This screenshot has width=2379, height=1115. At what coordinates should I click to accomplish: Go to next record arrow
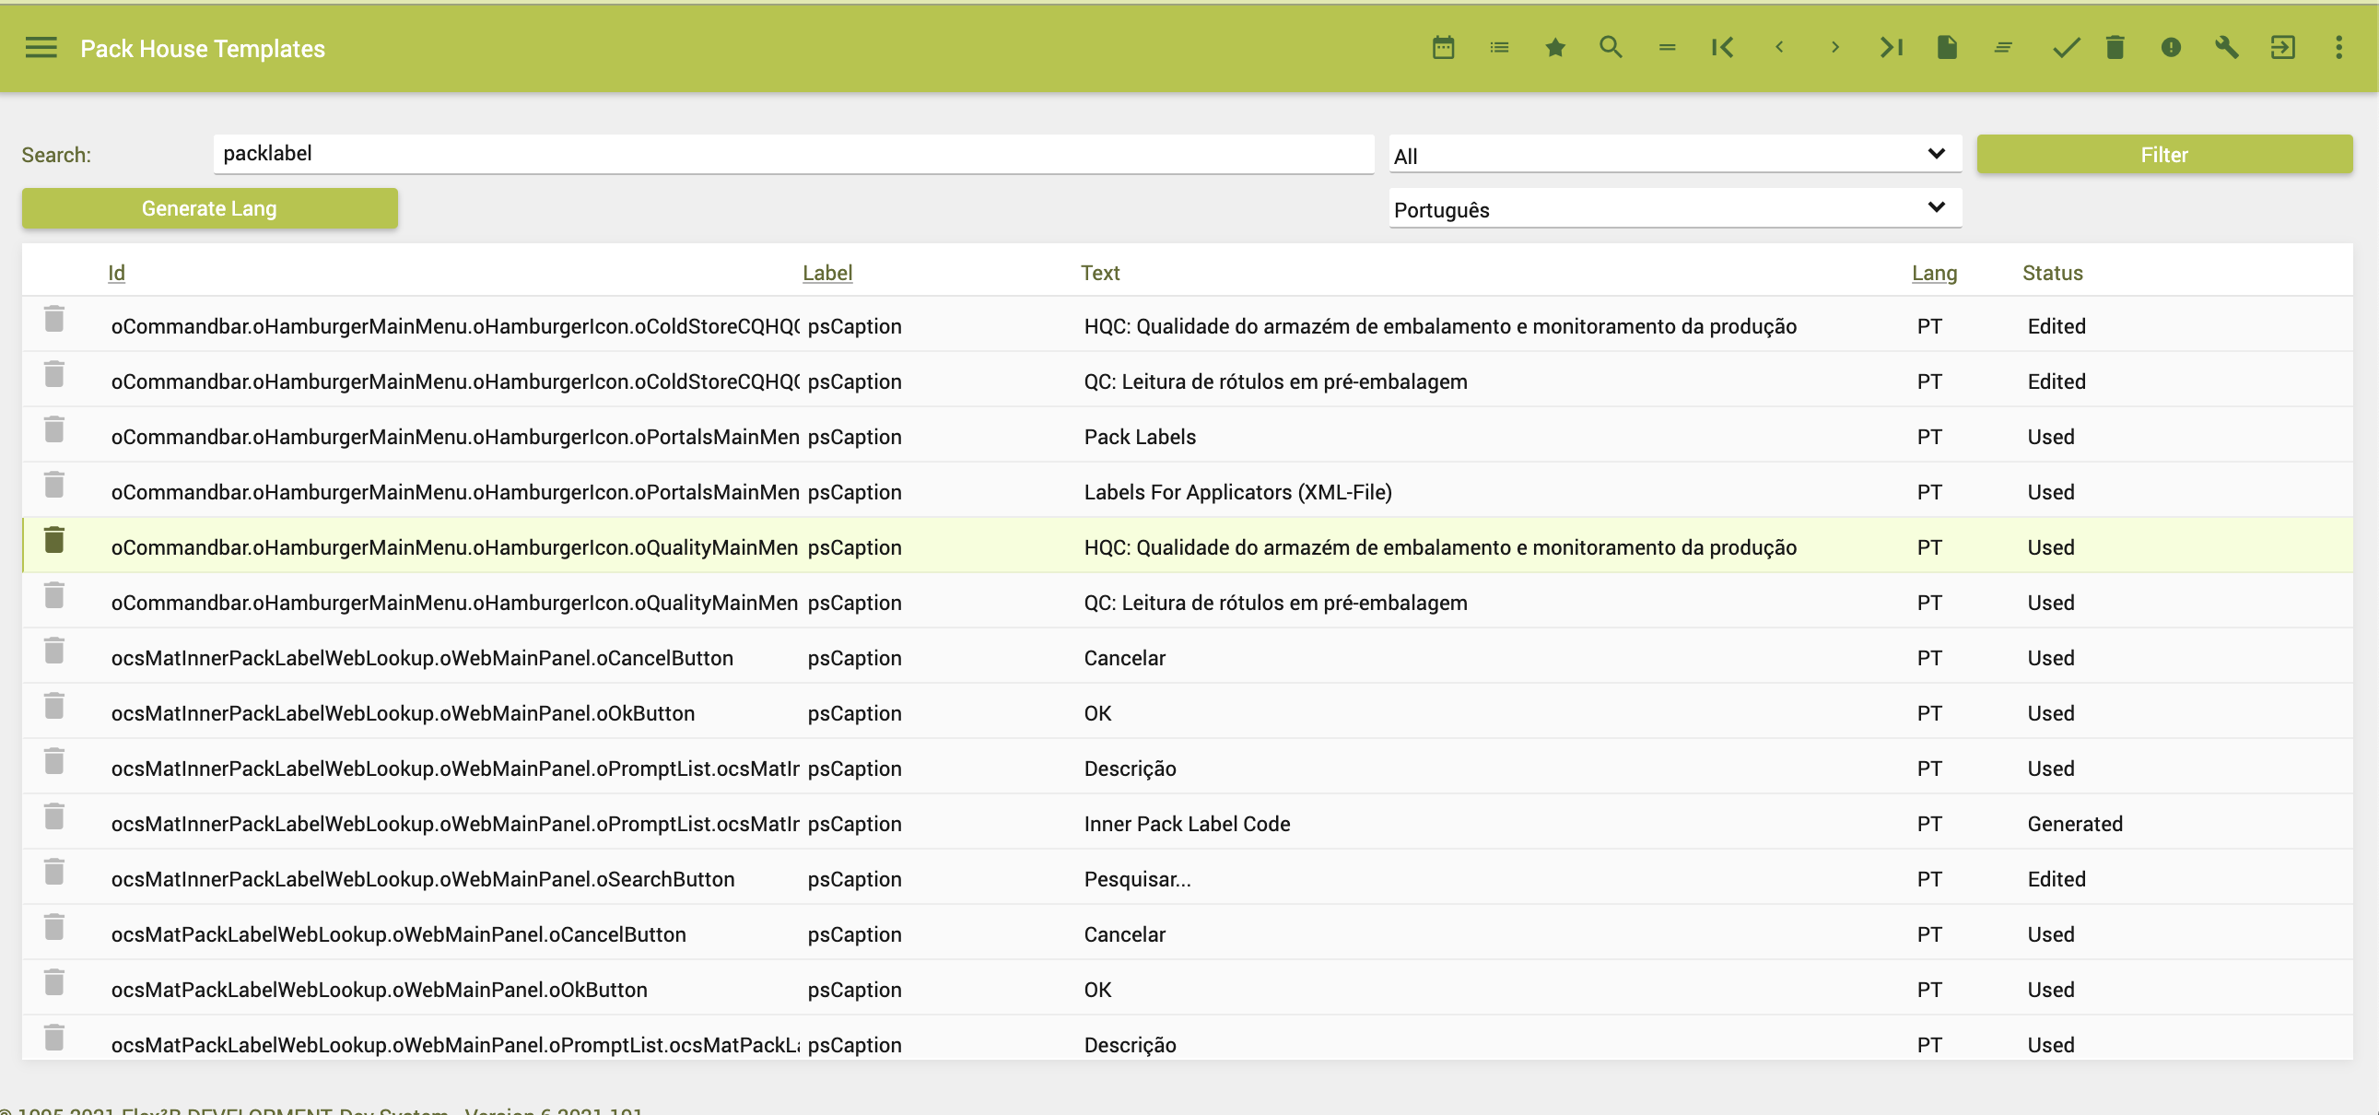(x=1835, y=48)
